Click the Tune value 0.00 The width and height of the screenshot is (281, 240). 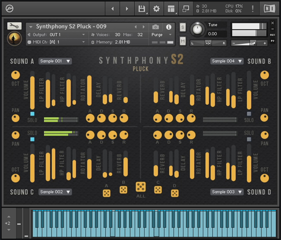point(213,34)
